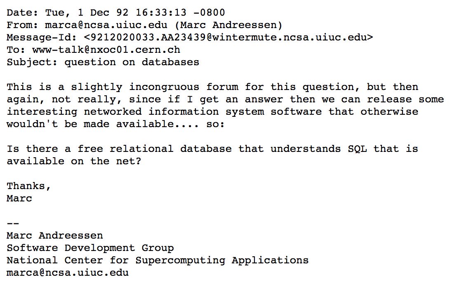Click the word incongruous in first paragraph

pyautogui.click(x=164, y=87)
